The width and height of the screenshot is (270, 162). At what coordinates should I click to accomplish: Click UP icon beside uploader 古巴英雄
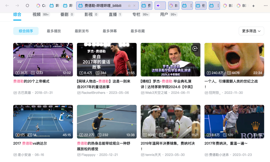tap(15, 93)
